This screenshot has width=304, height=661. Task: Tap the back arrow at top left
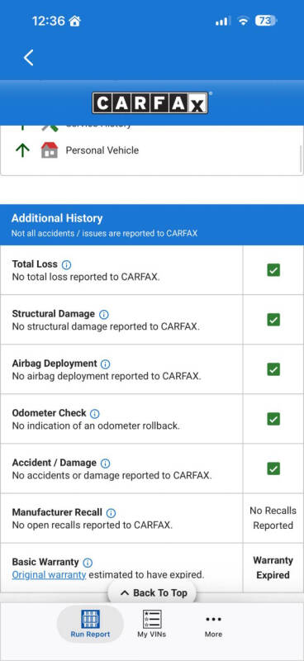(x=28, y=57)
